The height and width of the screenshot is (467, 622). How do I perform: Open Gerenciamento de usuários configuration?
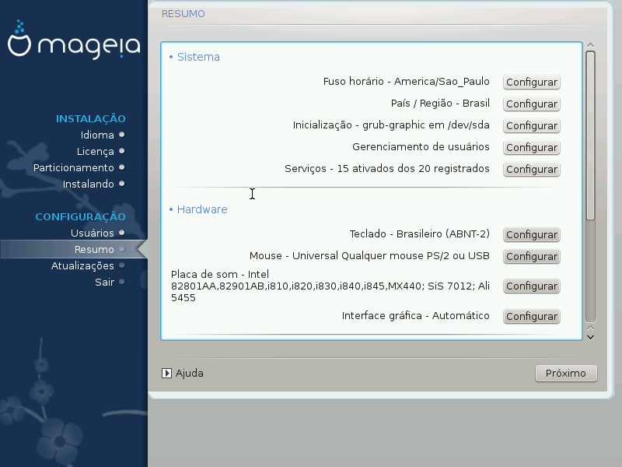click(532, 148)
